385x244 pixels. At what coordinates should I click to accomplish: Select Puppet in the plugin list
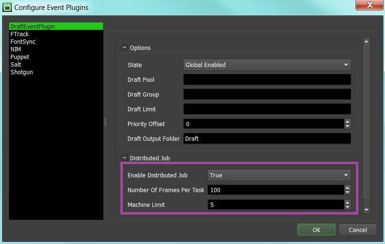56,57
